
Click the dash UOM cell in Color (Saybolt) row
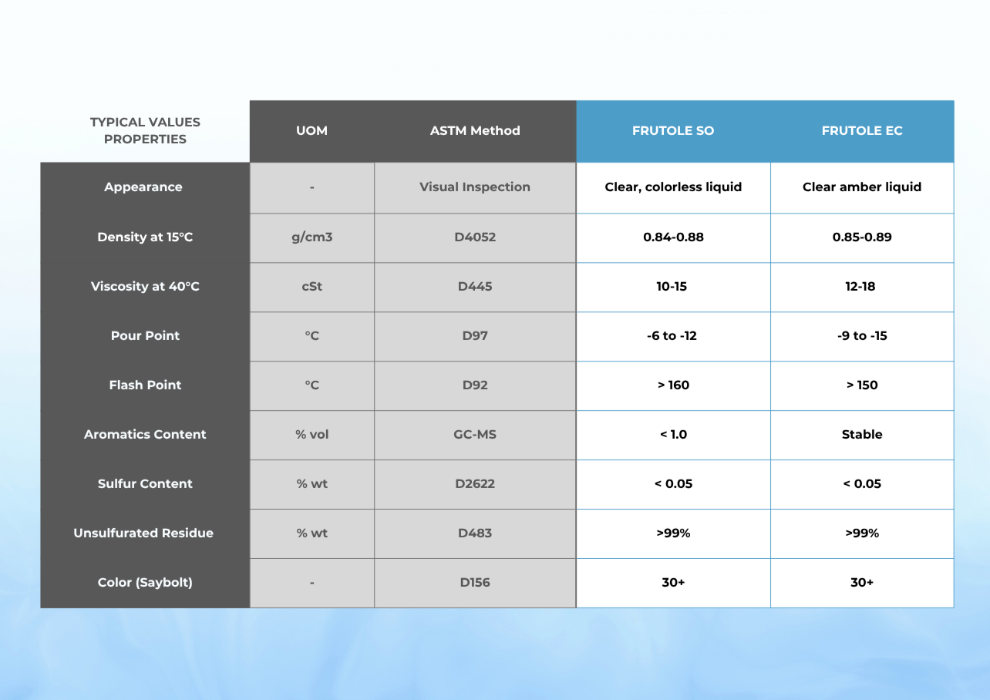(x=311, y=583)
